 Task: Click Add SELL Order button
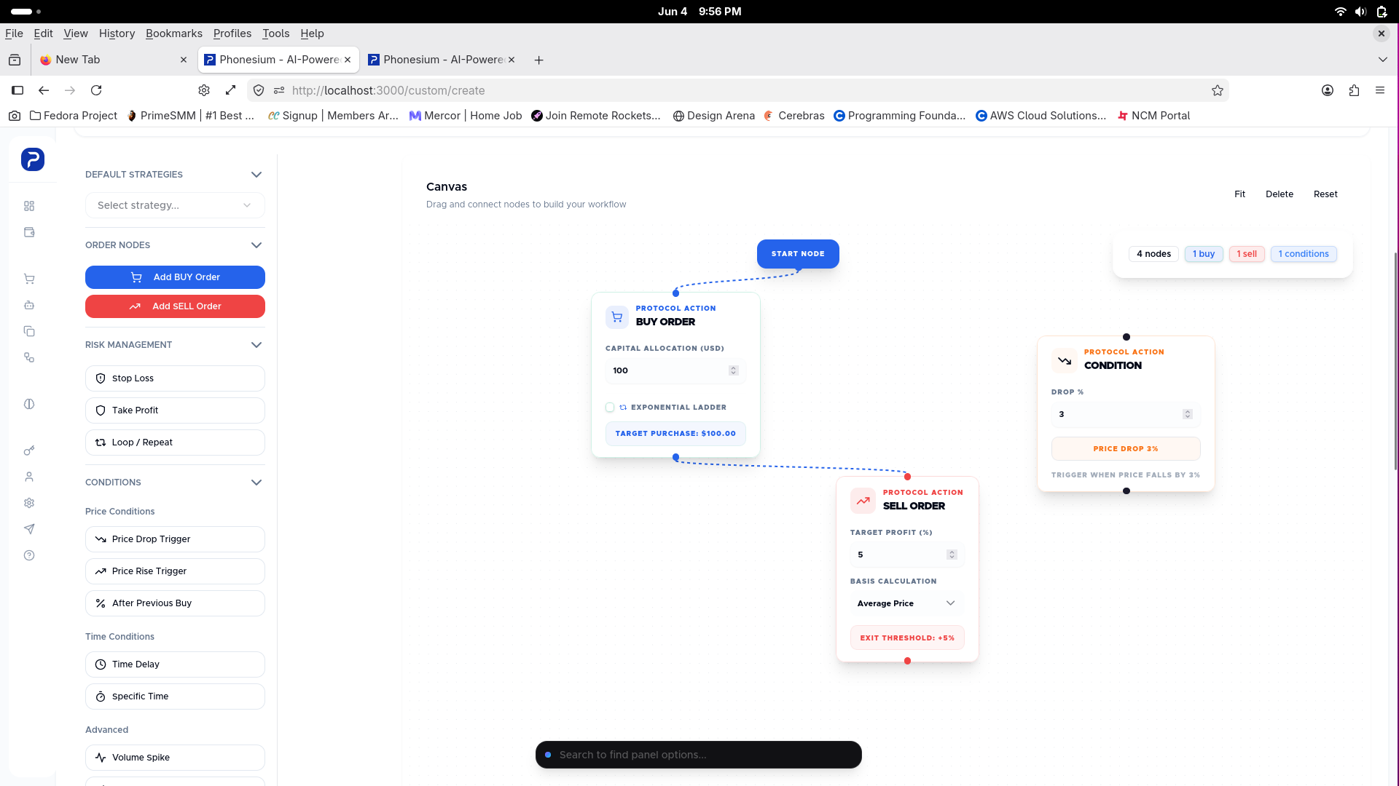tap(175, 306)
